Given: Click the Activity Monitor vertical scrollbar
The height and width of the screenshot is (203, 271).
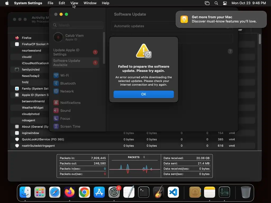Looking at the screenshot, I should pyautogui.click(x=260, y=39).
